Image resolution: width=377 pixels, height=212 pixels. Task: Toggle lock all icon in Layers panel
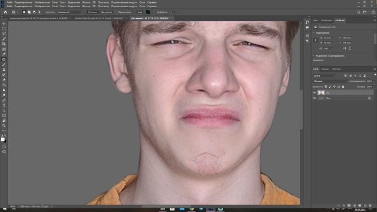tap(343, 87)
